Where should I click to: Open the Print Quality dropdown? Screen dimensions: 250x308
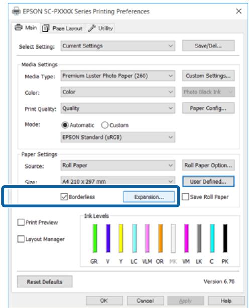[x=117, y=108]
